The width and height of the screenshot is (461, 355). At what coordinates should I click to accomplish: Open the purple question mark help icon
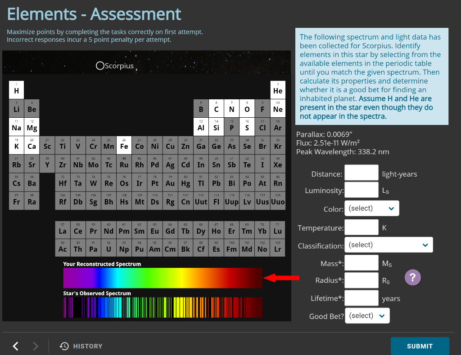412,277
